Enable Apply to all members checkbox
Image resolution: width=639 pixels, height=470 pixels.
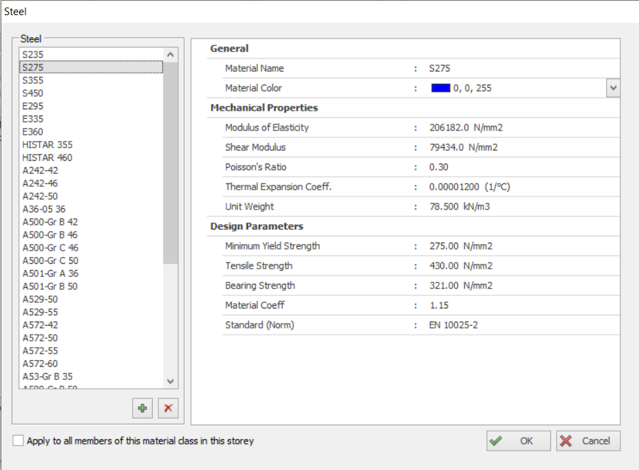coord(18,440)
